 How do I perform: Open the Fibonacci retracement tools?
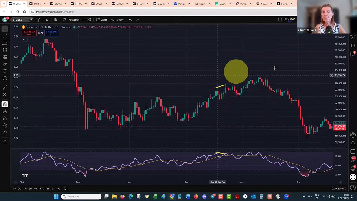point(5,43)
